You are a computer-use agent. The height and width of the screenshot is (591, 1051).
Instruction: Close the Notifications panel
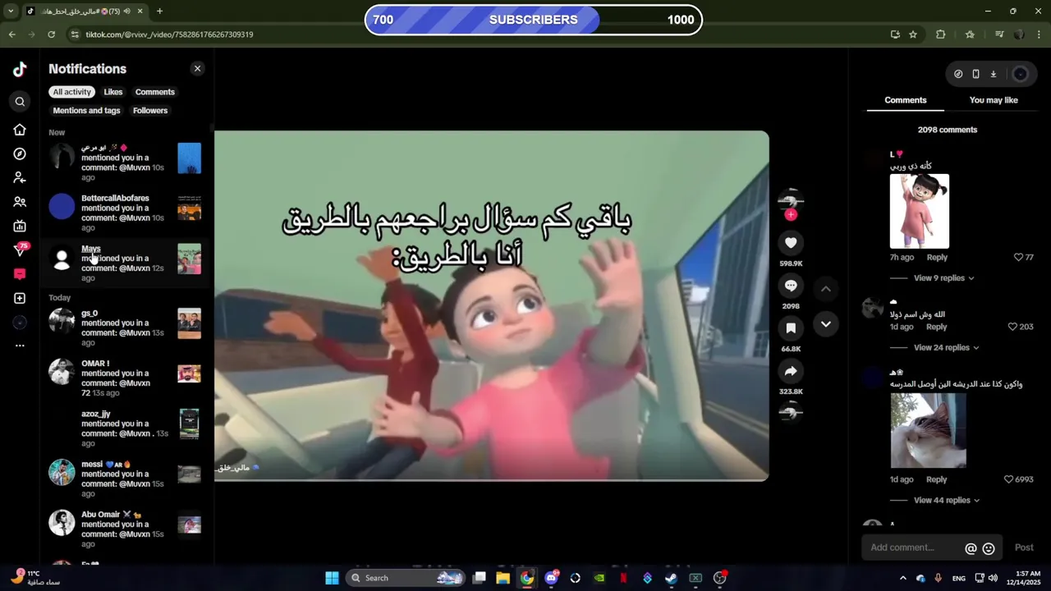click(197, 69)
